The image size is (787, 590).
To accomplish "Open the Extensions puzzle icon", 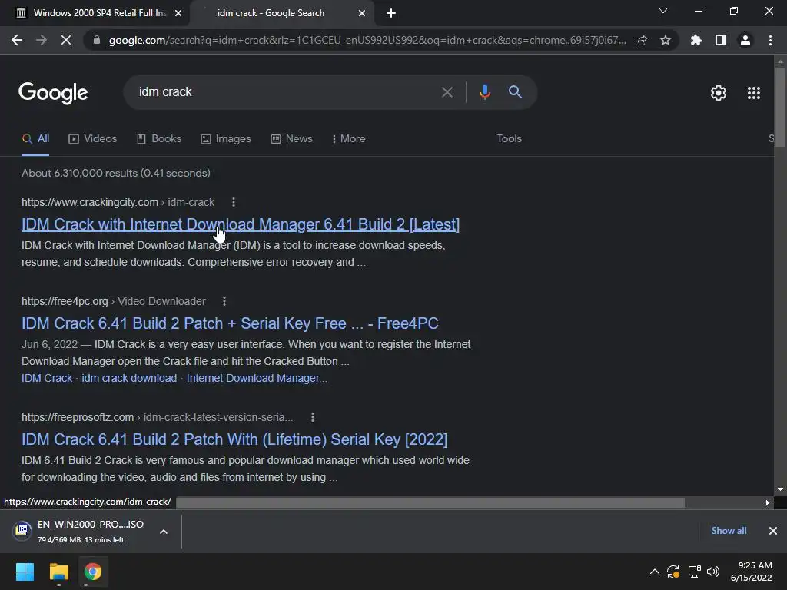I will tap(696, 40).
